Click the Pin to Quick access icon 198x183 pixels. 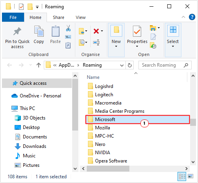click(17, 31)
